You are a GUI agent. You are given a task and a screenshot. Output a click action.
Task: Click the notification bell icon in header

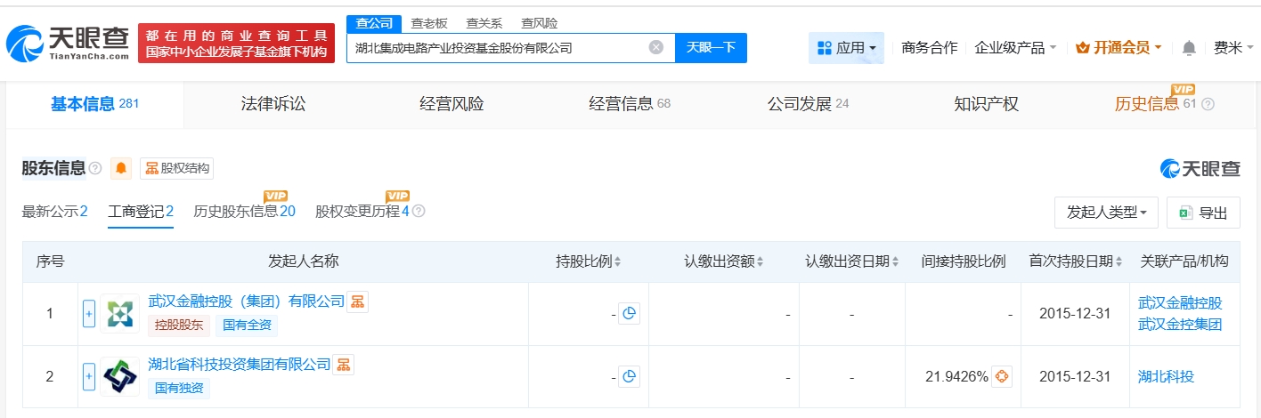click(1189, 48)
